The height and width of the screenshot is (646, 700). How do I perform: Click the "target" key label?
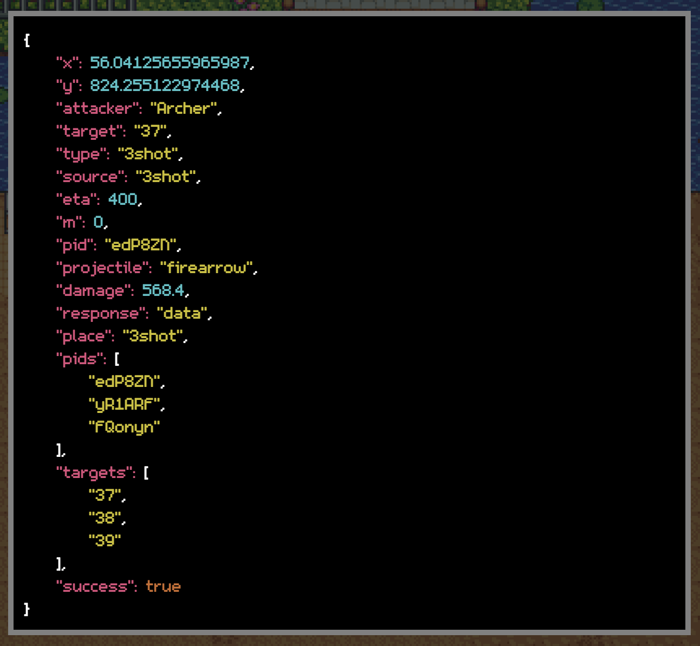click(90, 131)
